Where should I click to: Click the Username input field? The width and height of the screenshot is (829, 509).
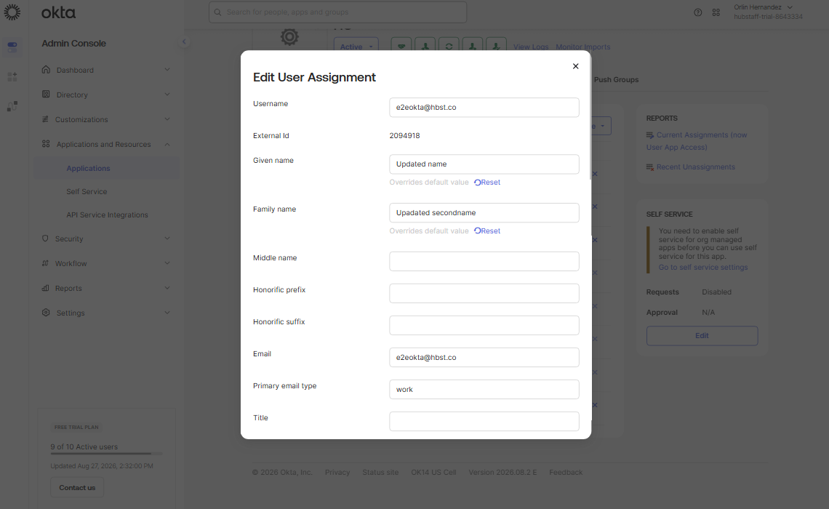click(484, 108)
